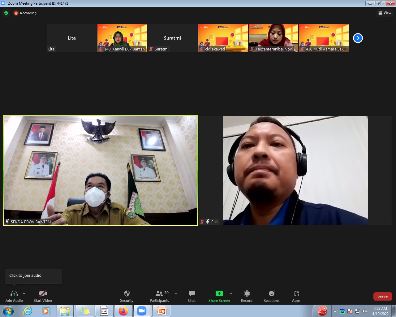Show hidden system tray icons
The image size is (396, 317).
[335, 311]
